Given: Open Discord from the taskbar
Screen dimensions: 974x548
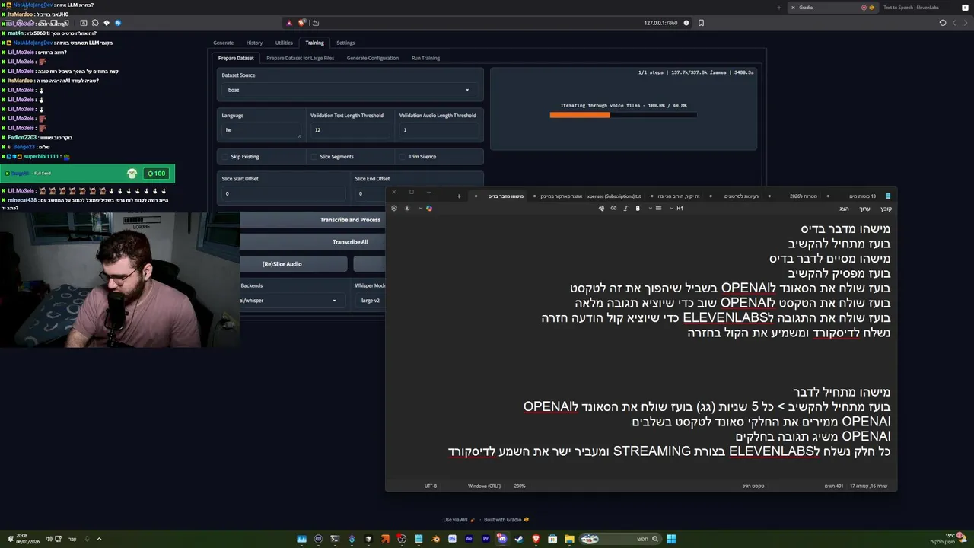Looking at the screenshot, I should [x=502, y=539].
